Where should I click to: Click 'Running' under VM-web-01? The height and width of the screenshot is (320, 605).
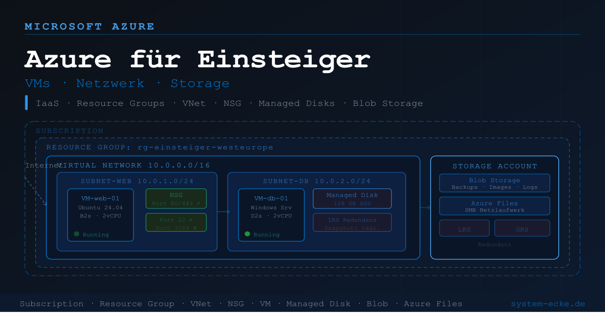[96, 234]
